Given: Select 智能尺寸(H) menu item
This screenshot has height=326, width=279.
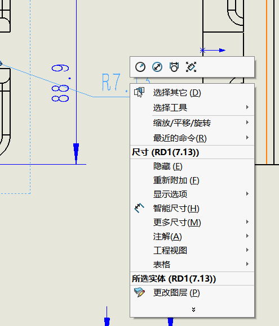Looking at the screenshot, I should [x=192, y=208].
